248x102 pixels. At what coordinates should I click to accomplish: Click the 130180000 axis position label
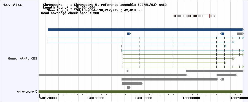click(96, 98)
